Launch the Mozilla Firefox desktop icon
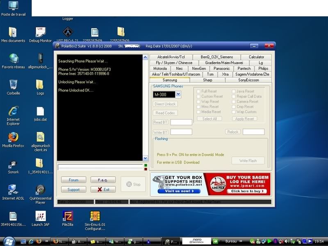The image size is (328, 246). pyautogui.click(x=13, y=140)
